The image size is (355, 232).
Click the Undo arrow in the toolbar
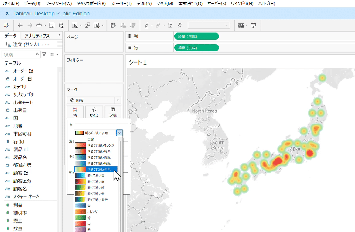[20, 25]
